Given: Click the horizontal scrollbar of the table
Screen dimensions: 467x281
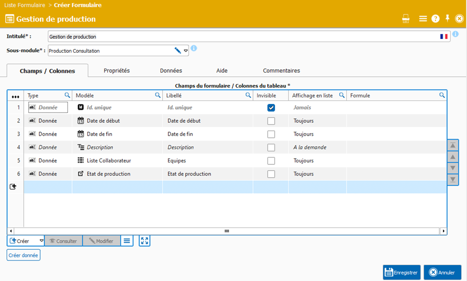Looking at the screenshot, I should click(x=226, y=231).
